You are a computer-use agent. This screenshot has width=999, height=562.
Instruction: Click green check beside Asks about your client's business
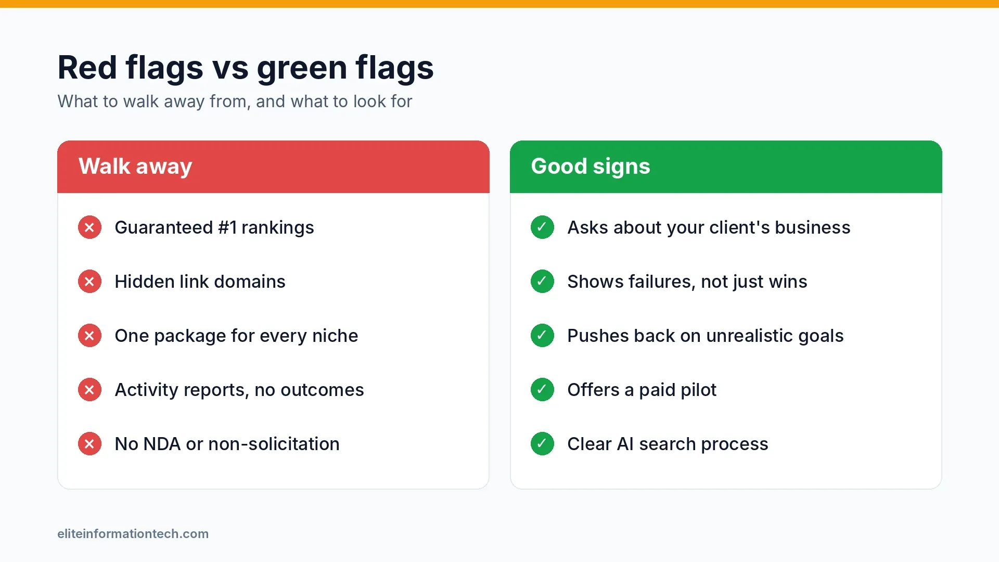(x=542, y=227)
